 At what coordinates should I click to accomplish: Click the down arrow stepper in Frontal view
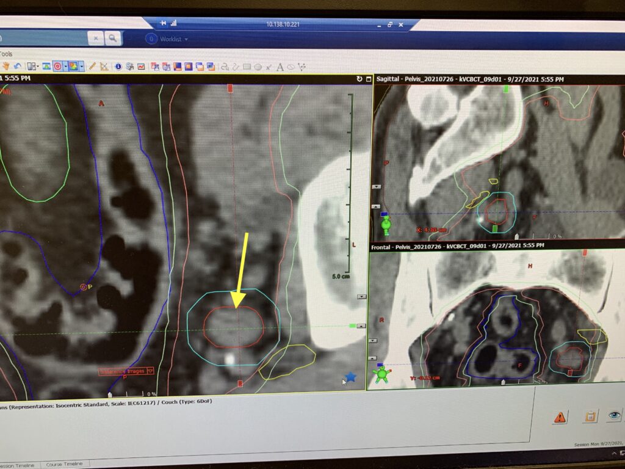(373, 341)
